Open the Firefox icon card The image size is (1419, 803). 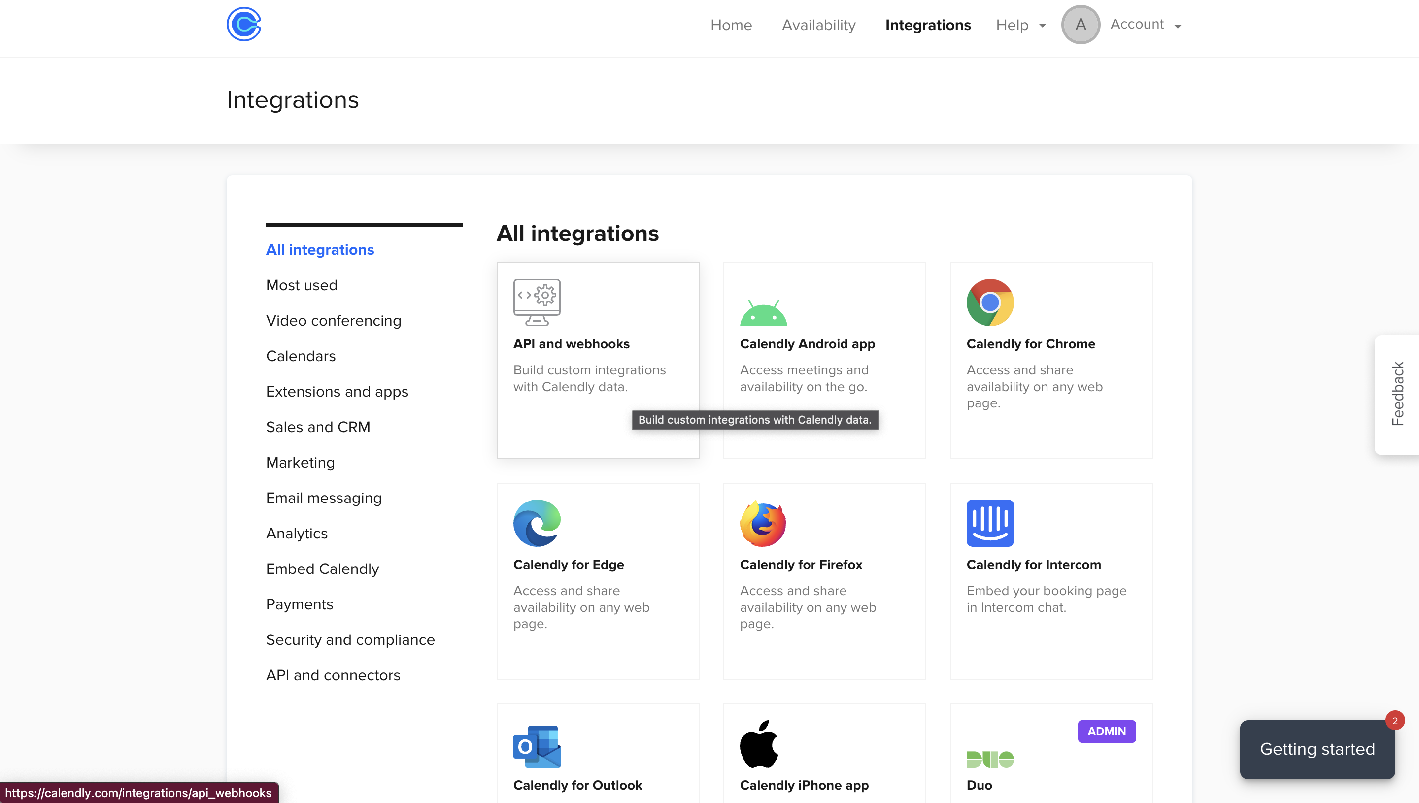[763, 523]
